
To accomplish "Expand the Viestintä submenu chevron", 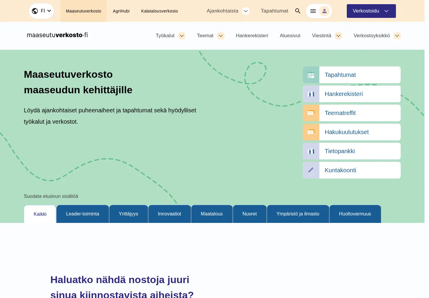I will point(338,36).
